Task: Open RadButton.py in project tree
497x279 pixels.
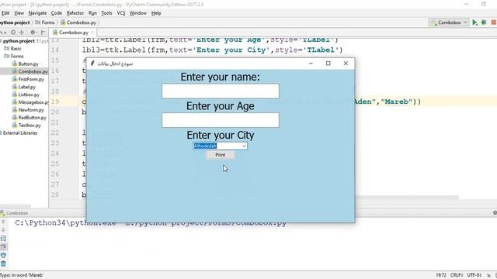Action: pos(30,117)
